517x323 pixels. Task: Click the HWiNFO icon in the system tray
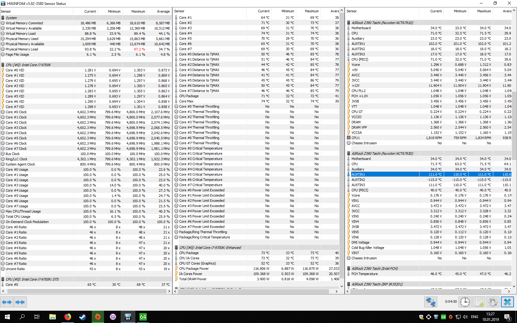click(436, 317)
